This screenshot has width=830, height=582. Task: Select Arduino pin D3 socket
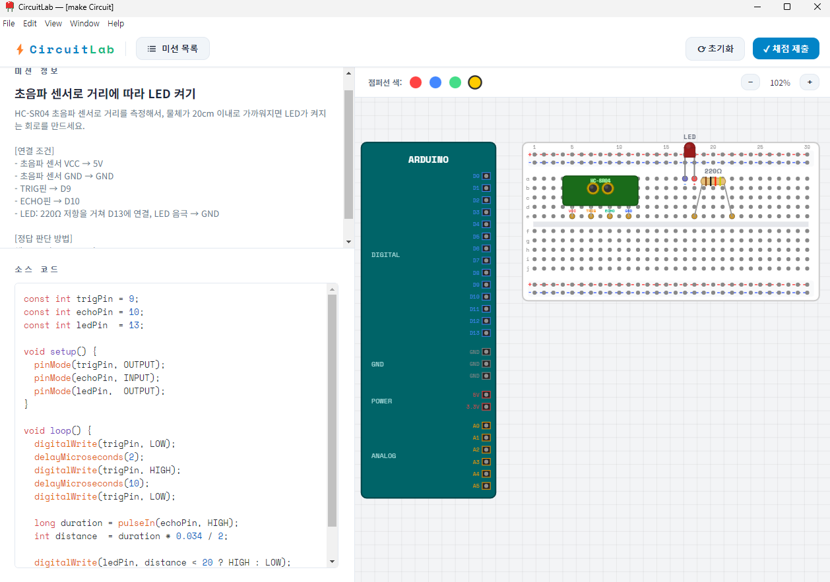click(x=486, y=212)
